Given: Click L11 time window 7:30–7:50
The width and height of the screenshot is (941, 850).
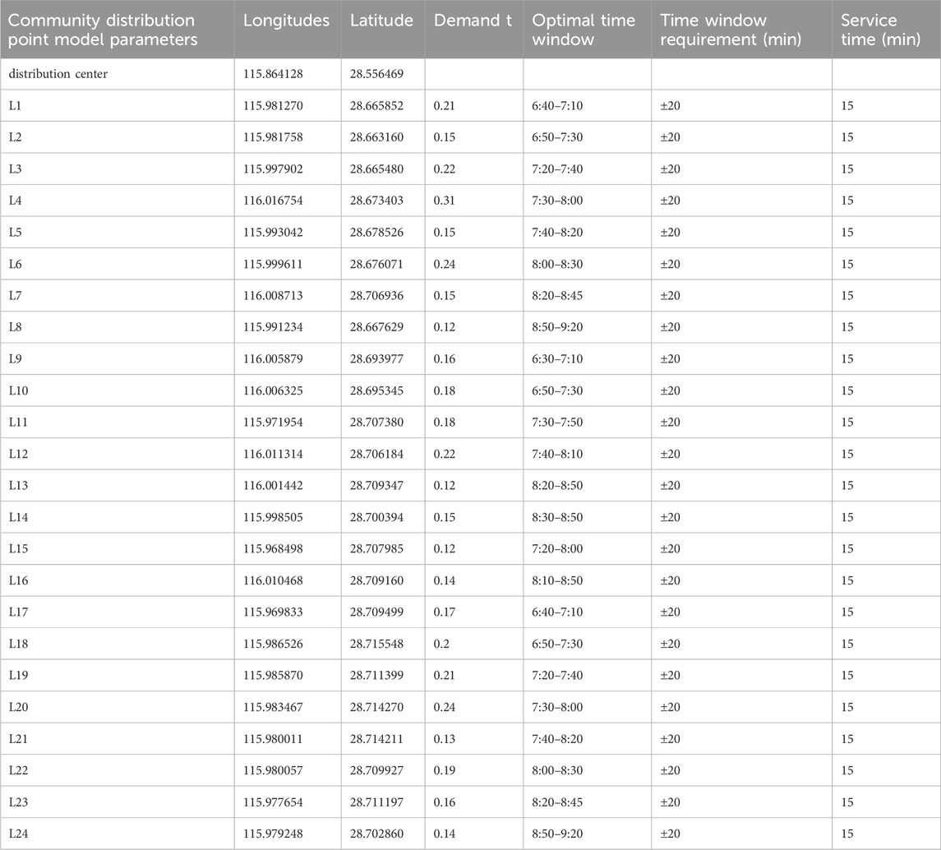Looking at the screenshot, I should pyautogui.click(x=560, y=423).
